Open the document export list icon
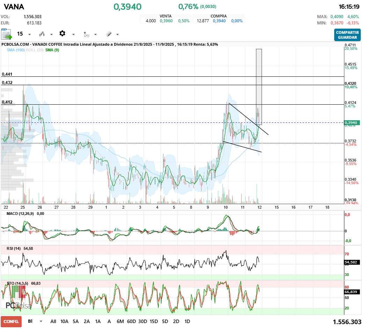Image resolution: width=366 pixels, height=329 pixels. click(6, 34)
